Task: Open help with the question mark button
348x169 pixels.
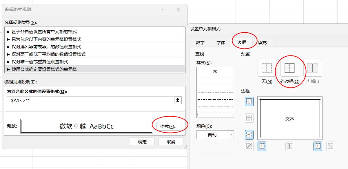Action: coord(162,10)
